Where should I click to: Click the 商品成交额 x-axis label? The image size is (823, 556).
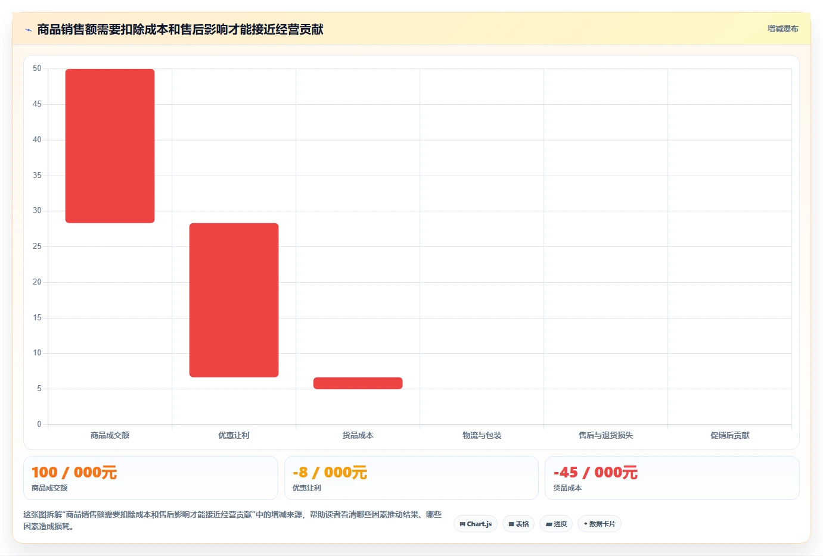click(110, 435)
